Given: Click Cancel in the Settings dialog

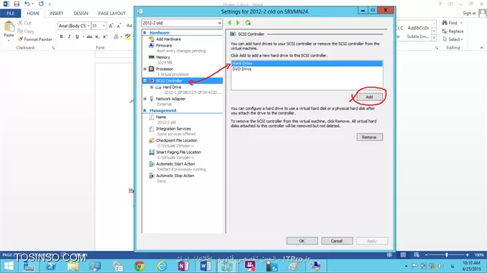Looking at the screenshot, I should point(337,241).
